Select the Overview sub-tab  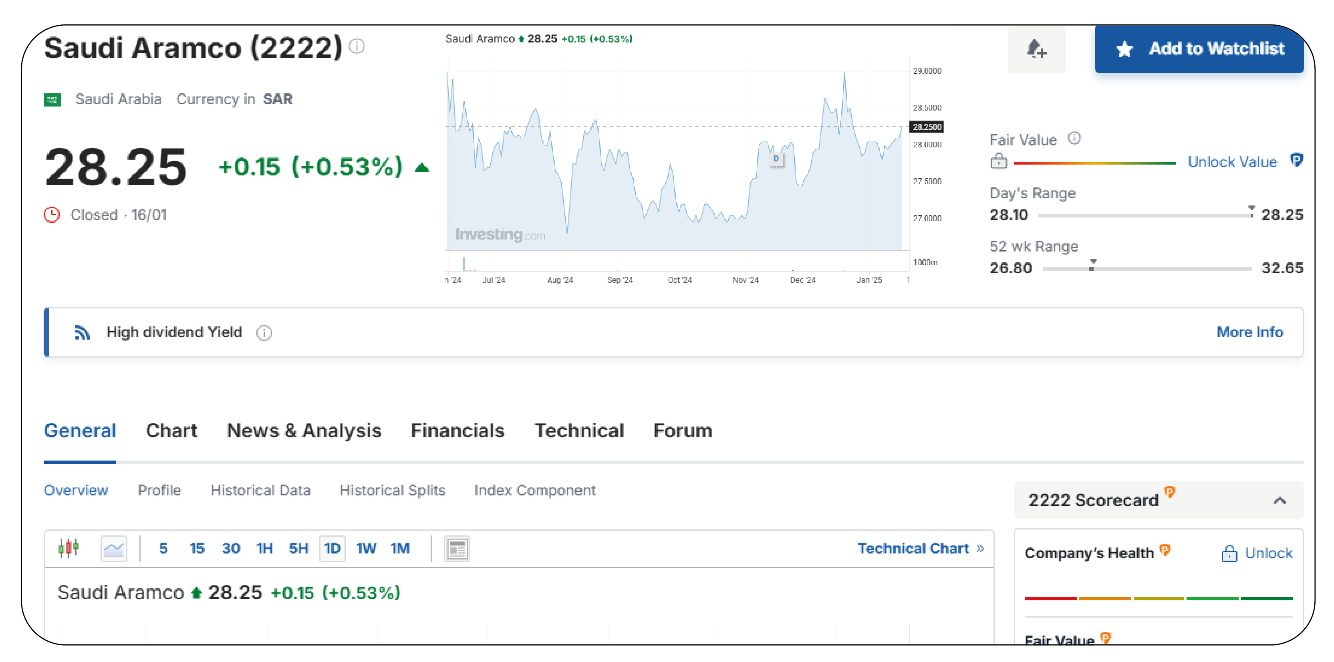[x=76, y=490]
